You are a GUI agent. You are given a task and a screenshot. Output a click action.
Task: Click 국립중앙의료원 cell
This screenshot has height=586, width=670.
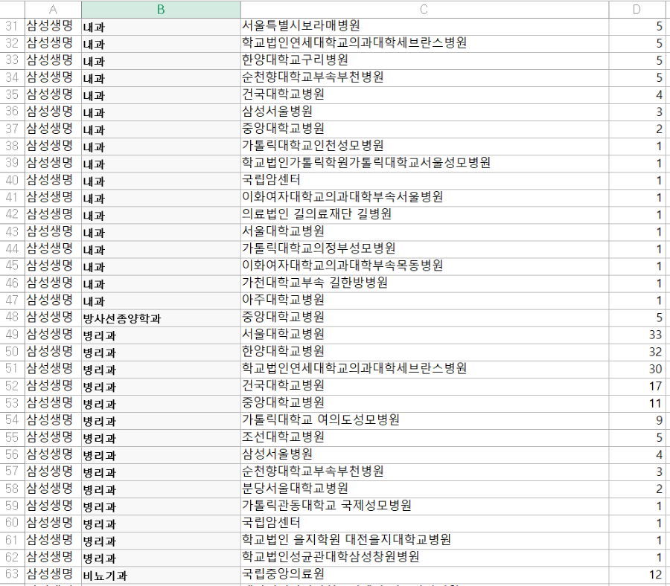tap(424, 575)
